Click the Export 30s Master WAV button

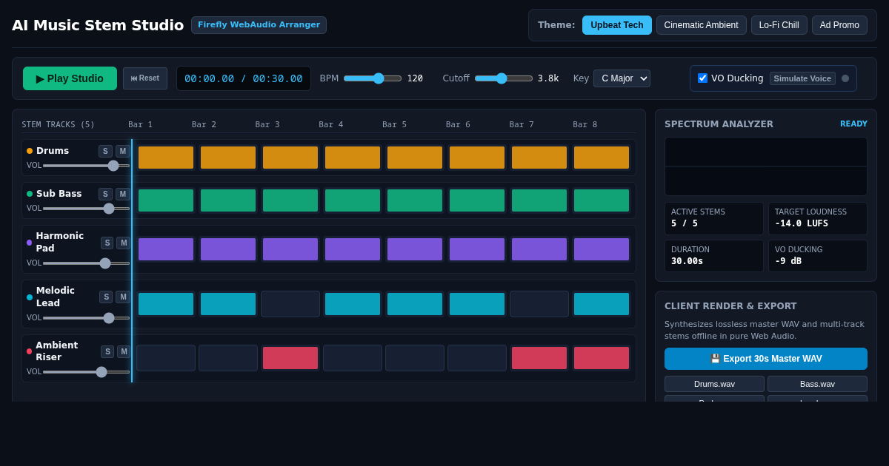click(766, 359)
